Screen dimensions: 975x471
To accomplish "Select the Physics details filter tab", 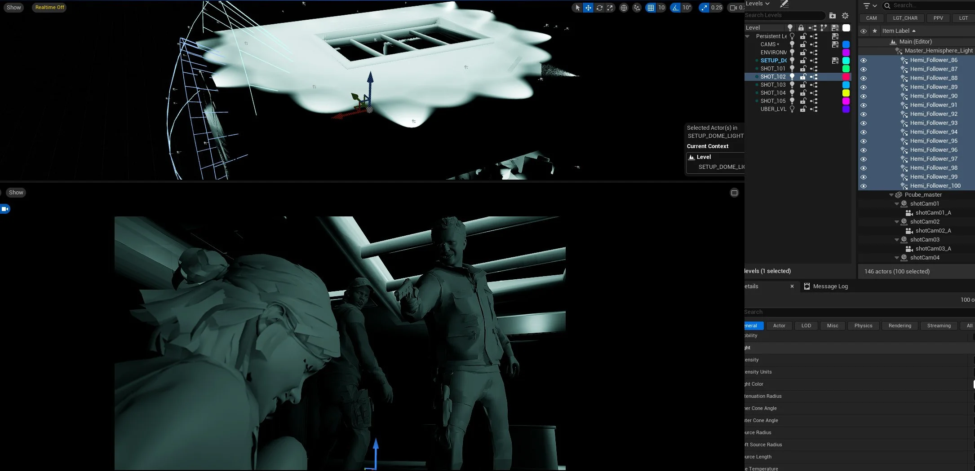I will pyautogui.click(x=863, y=326).
